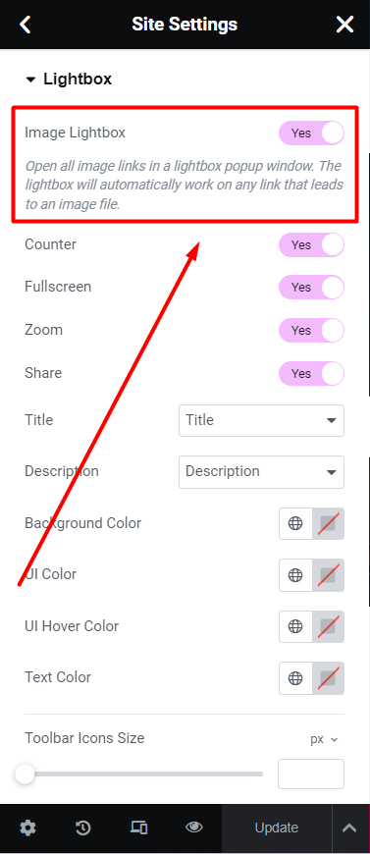Collapse the Lightbox section
Screen dimensions: 370x854
pyautogui.click(x=68, y=79)
